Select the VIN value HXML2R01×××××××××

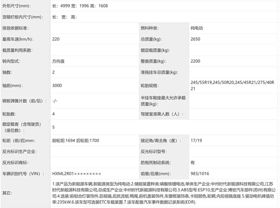(77, 174)
